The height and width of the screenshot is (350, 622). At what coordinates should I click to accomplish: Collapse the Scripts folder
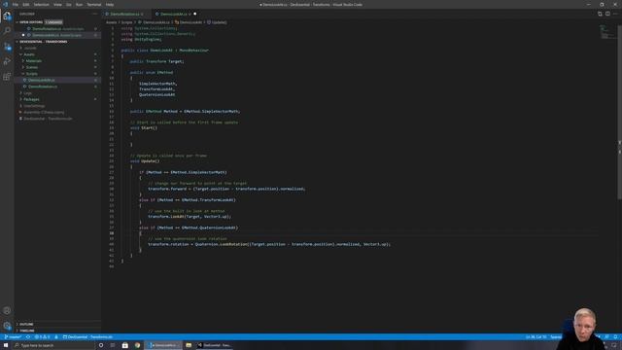click(x=31, y=74)
